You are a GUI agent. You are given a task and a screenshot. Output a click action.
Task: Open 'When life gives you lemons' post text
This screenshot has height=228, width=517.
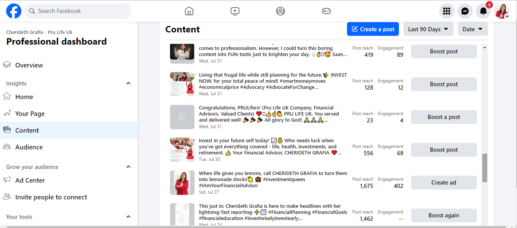[x=273, y=180]
